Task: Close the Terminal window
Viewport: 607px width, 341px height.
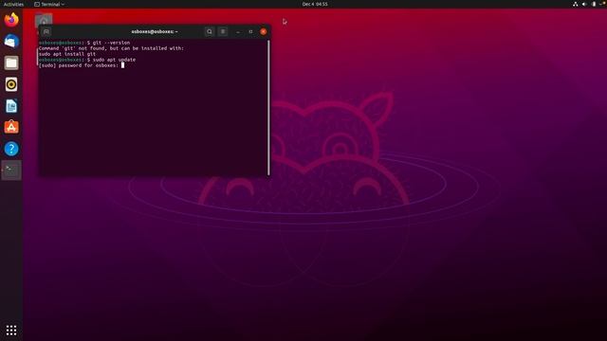Action: 264,31
